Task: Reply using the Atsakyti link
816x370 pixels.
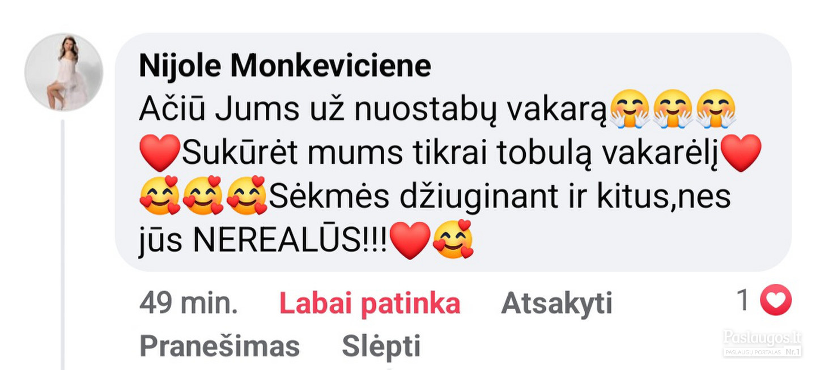Action: tap(556, 304)
